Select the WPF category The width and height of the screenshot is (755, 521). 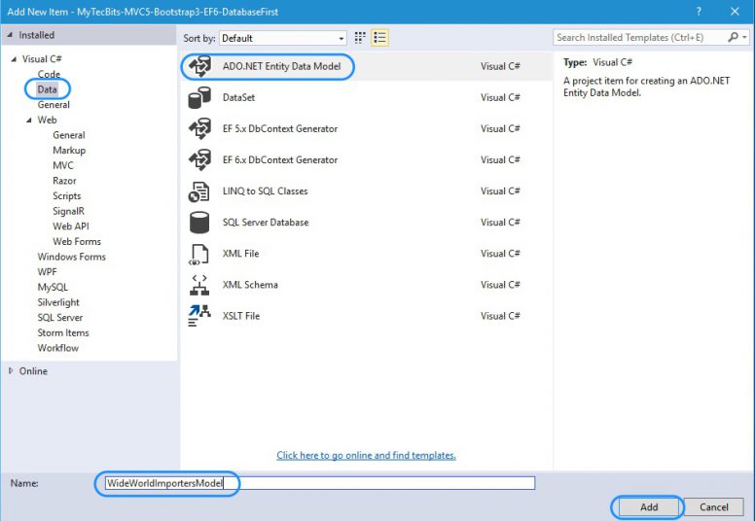click(47, 272)
